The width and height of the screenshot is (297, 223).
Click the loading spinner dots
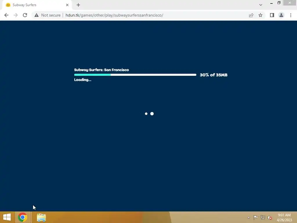point(149,114)
